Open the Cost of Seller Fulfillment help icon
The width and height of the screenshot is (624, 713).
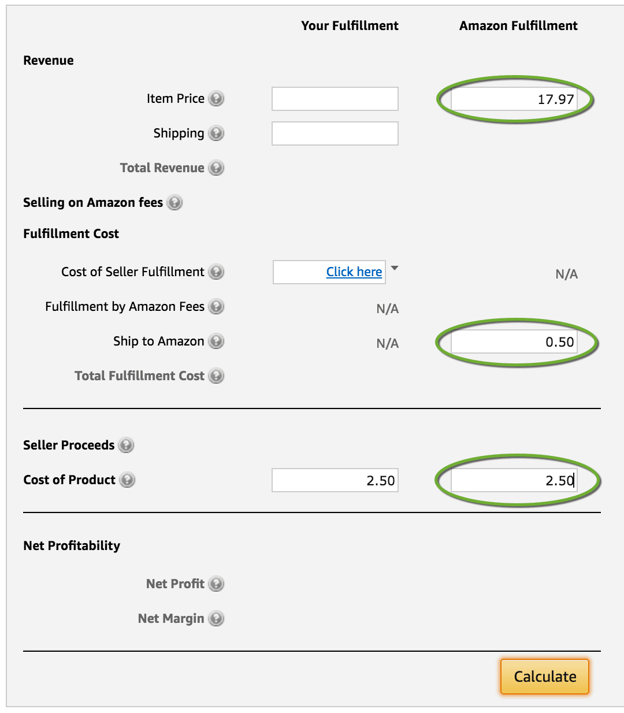(x=216, y=272)
